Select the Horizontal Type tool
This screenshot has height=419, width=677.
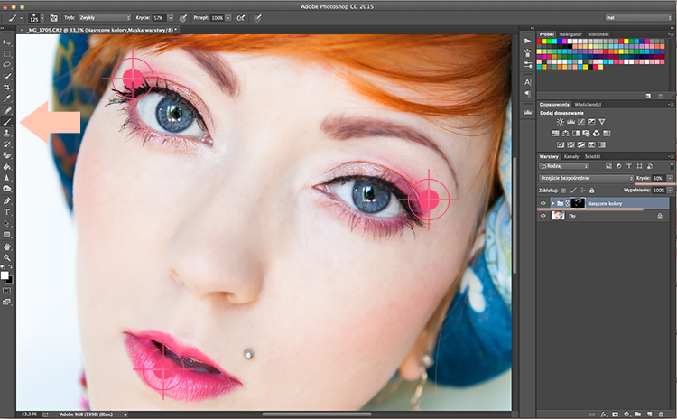tap(7, 212)
